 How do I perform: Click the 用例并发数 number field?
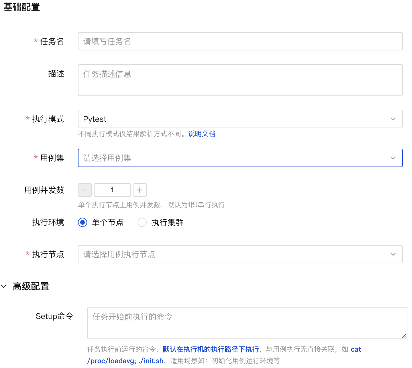(x=112, y=190)
